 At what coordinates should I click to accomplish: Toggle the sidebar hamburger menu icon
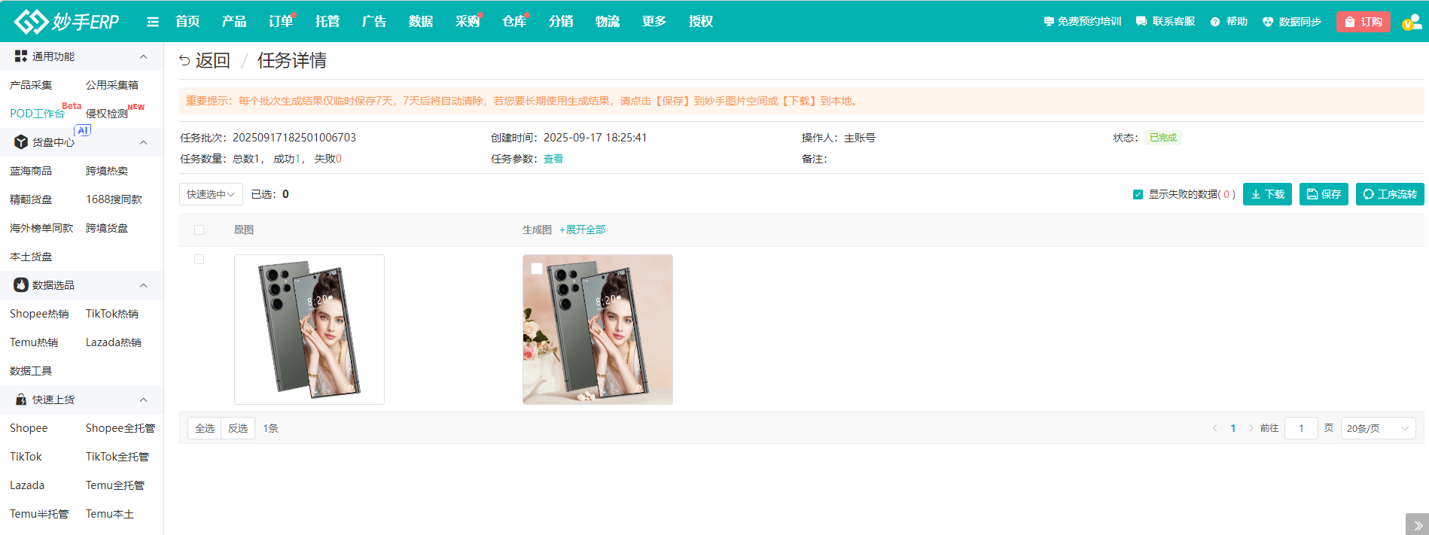pos(153,22)
